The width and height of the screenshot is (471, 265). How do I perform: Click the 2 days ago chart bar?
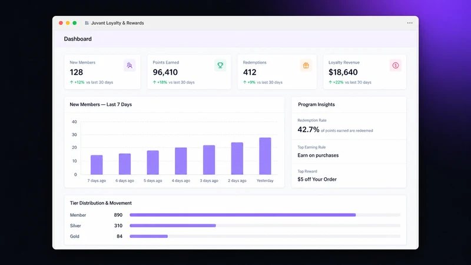pyautogui.click(x=237, y=158)
